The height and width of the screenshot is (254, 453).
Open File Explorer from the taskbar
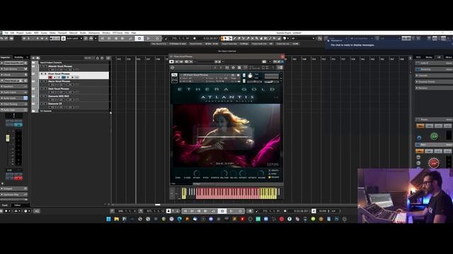[x=116, y=219]
